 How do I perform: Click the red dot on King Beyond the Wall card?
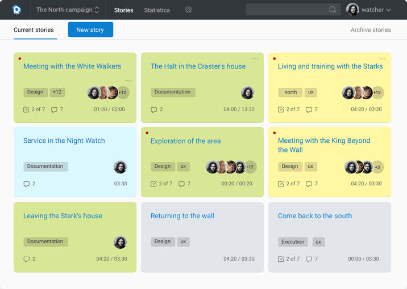(275, 133)
